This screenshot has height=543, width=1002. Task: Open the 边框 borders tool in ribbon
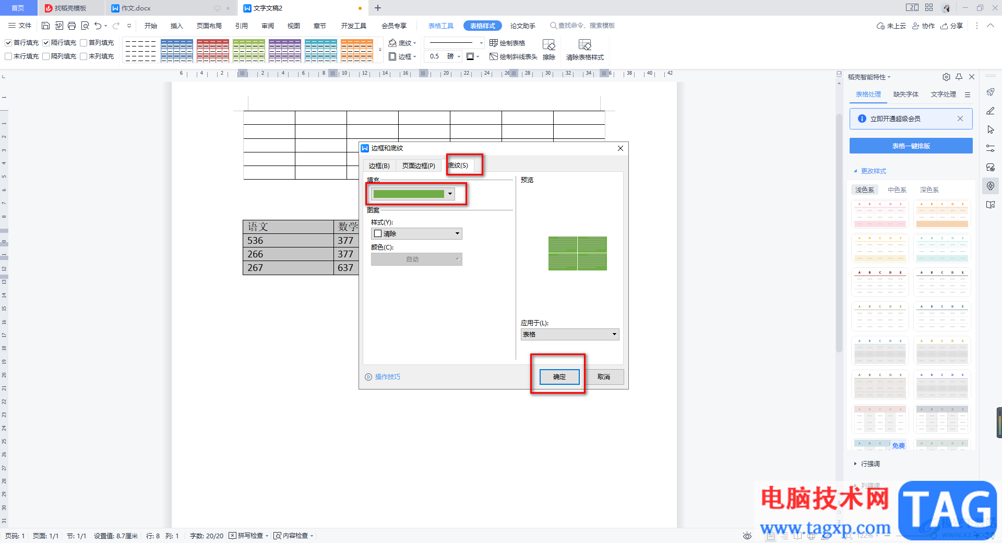(x=402, y=56)
